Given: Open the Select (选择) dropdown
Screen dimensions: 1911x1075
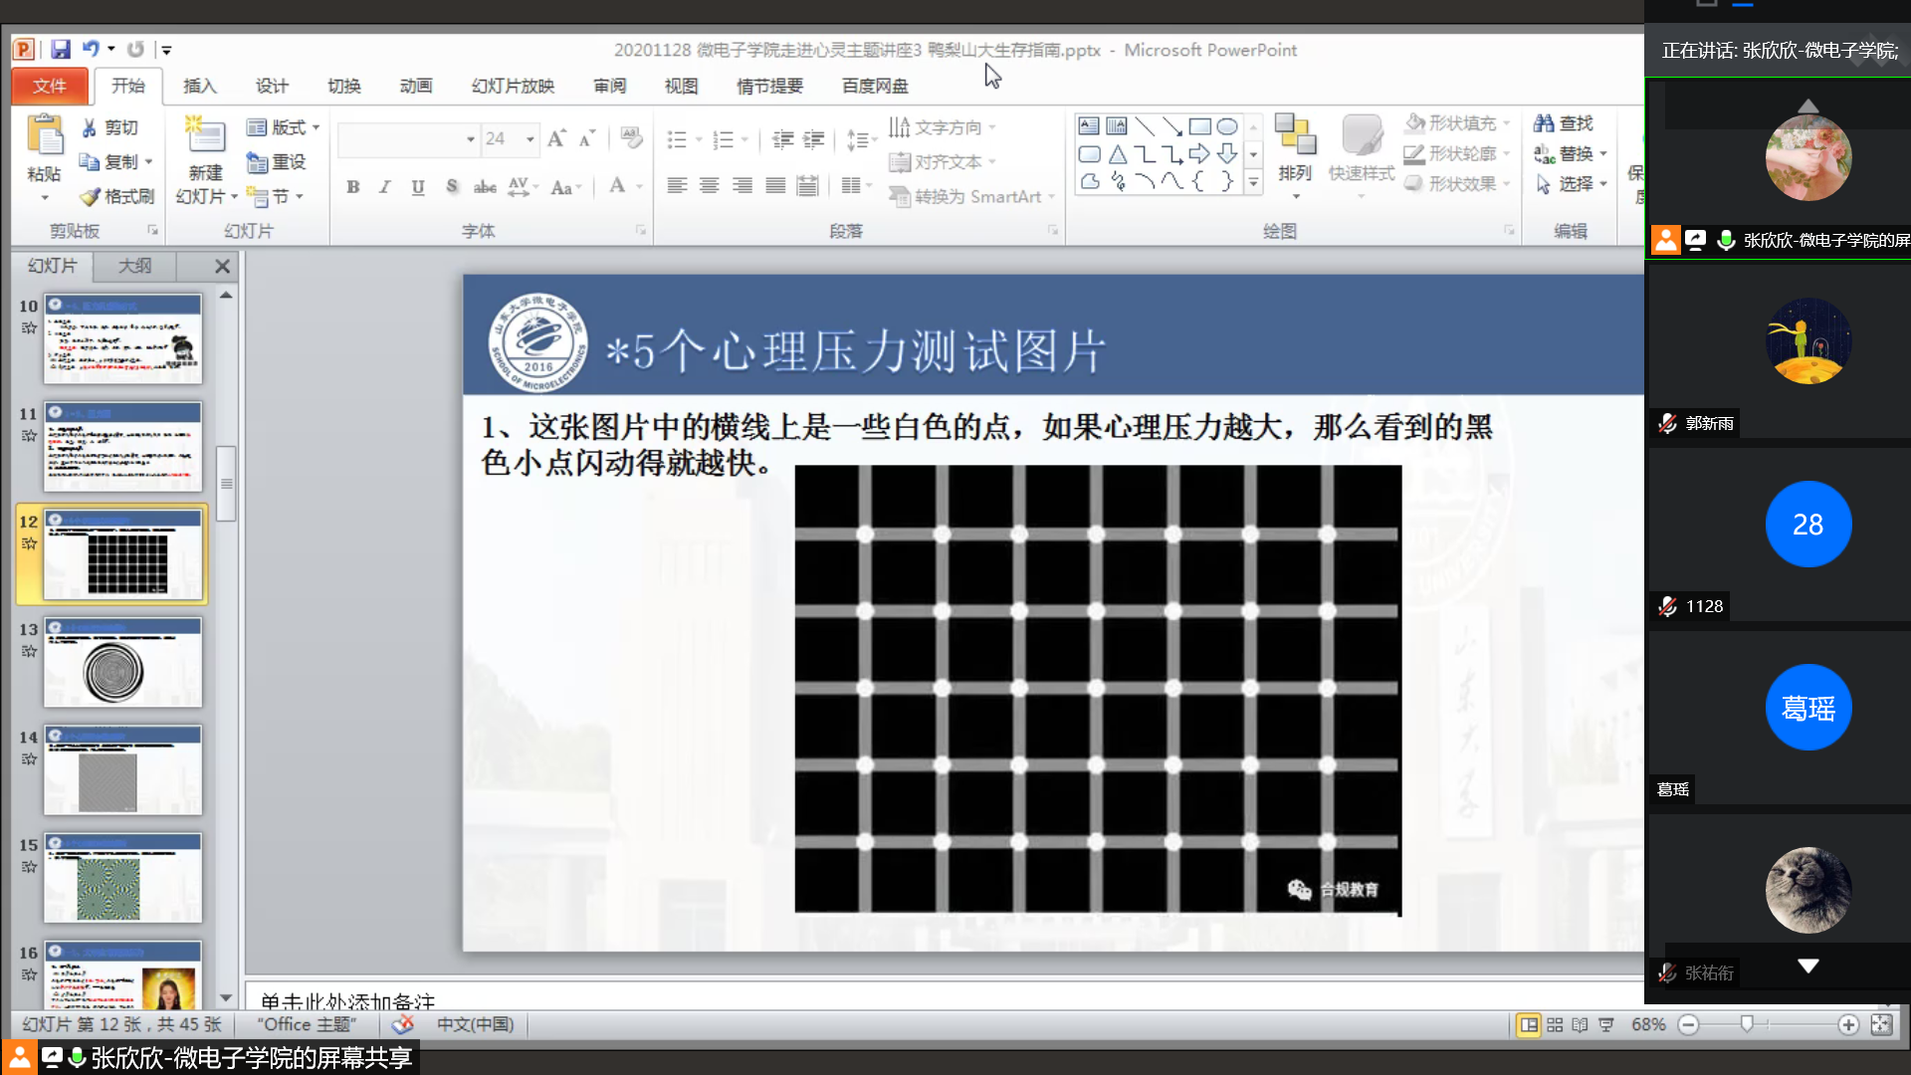Looking at the screenshot, I should [1572, 184].
